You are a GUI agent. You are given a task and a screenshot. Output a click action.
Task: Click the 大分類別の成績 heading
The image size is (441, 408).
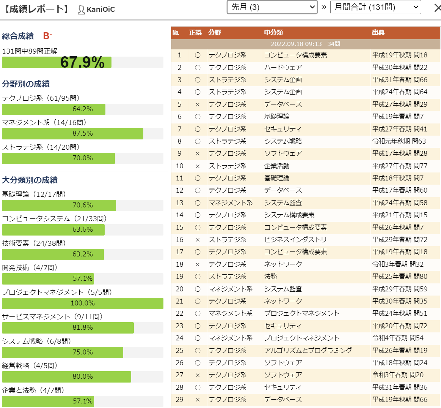pyautogui.click(x=30, y=180)
